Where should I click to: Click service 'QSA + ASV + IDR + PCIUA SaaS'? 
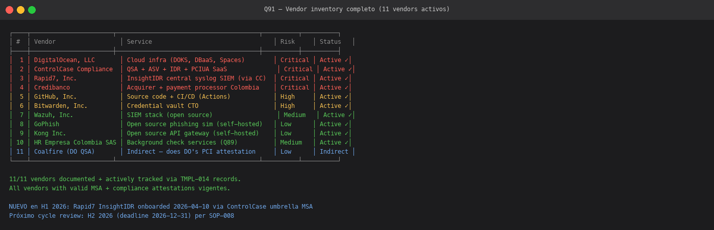[177, 69]
